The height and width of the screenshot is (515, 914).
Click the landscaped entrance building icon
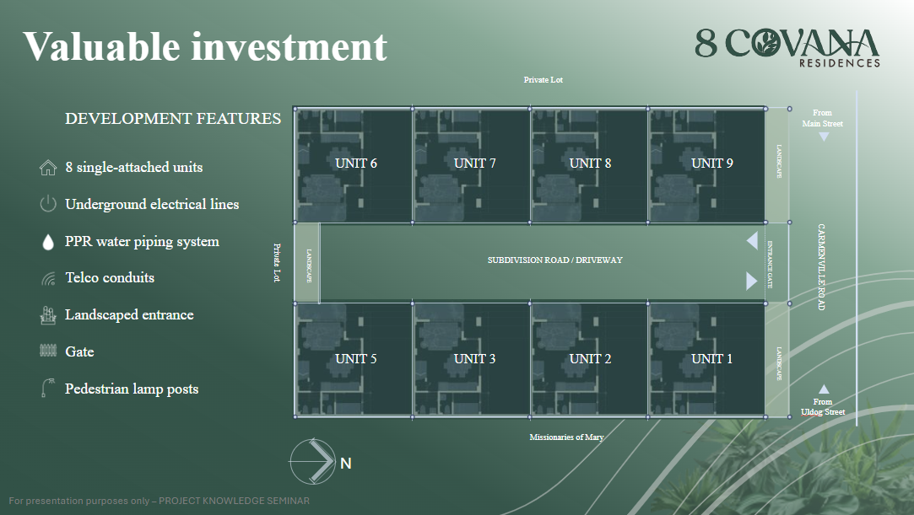pyautogui.click(x=48, y=315)
